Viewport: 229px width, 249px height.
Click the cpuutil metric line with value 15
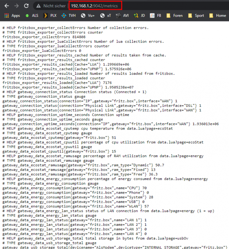[59, 151]
